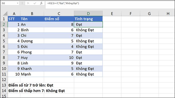
Task: Select column H header
Action: click(167, 13)
